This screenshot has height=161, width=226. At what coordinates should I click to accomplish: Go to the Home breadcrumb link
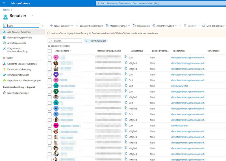tap(6, 10)
